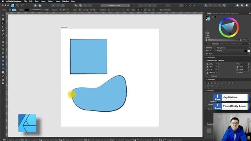Toggle first Typography style button
The width and height of the screenshot is (251, 141).
click(x=208, y=83)
